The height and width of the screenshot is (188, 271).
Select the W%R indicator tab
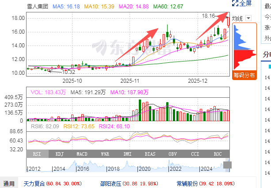(105, 154)
